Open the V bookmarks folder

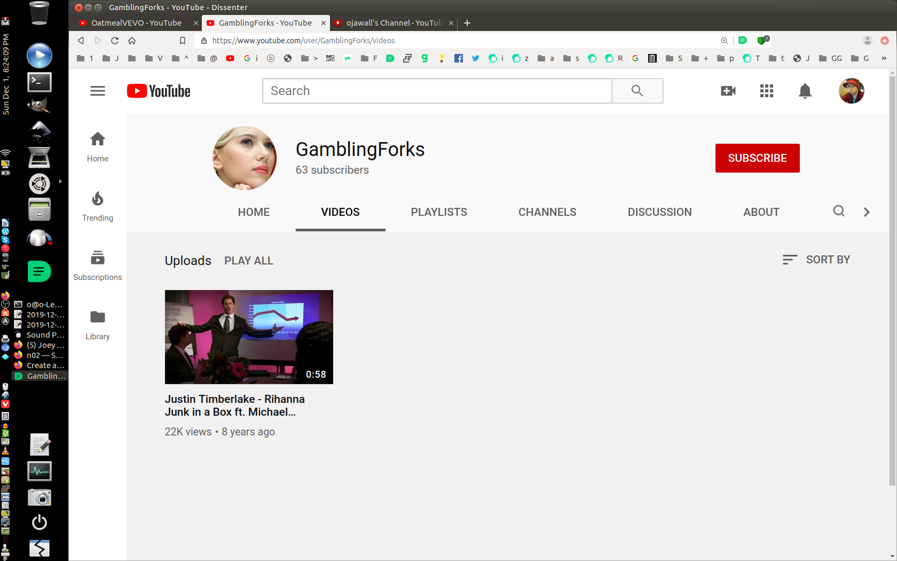click(154, 58)
